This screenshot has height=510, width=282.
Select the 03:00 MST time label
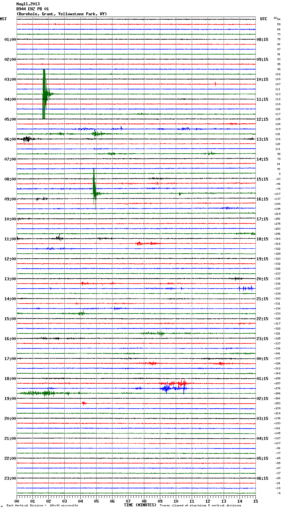pyautogui.click(x=10, y=79)
